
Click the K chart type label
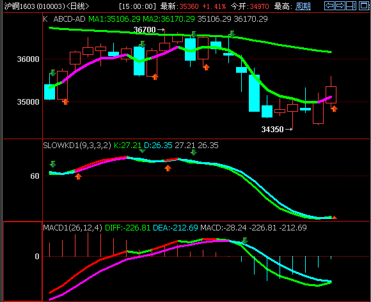pos(45,19)
